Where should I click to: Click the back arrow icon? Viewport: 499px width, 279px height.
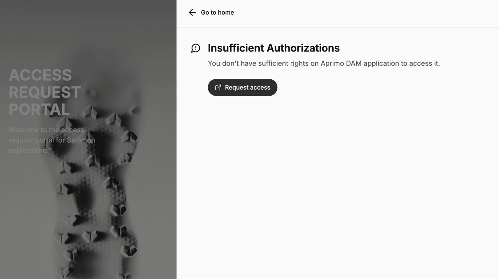[192, 13]
